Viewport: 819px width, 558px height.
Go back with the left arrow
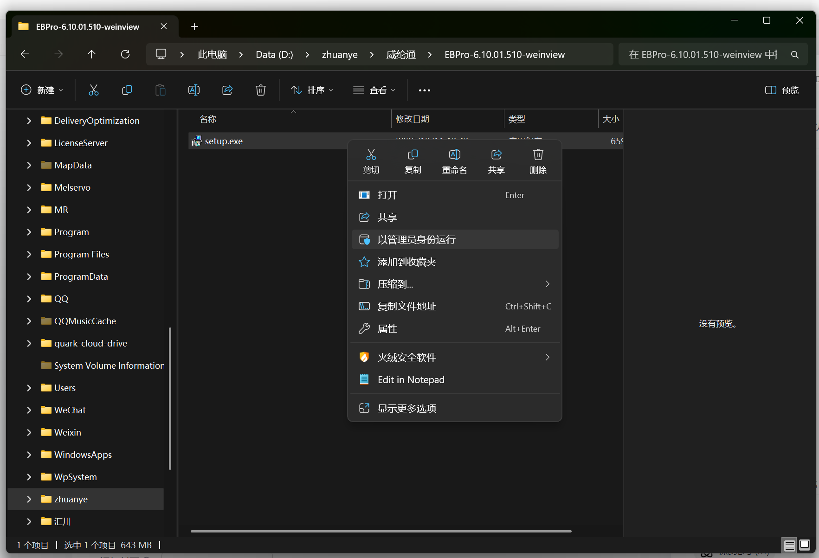click(x=25, y=54)
